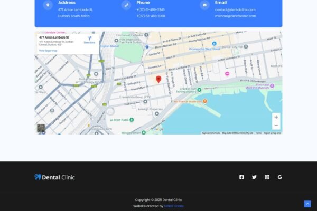This screenshot has height=211, width=317.
Task: Select Durban City Hall map marker
Action: [246, 46]
